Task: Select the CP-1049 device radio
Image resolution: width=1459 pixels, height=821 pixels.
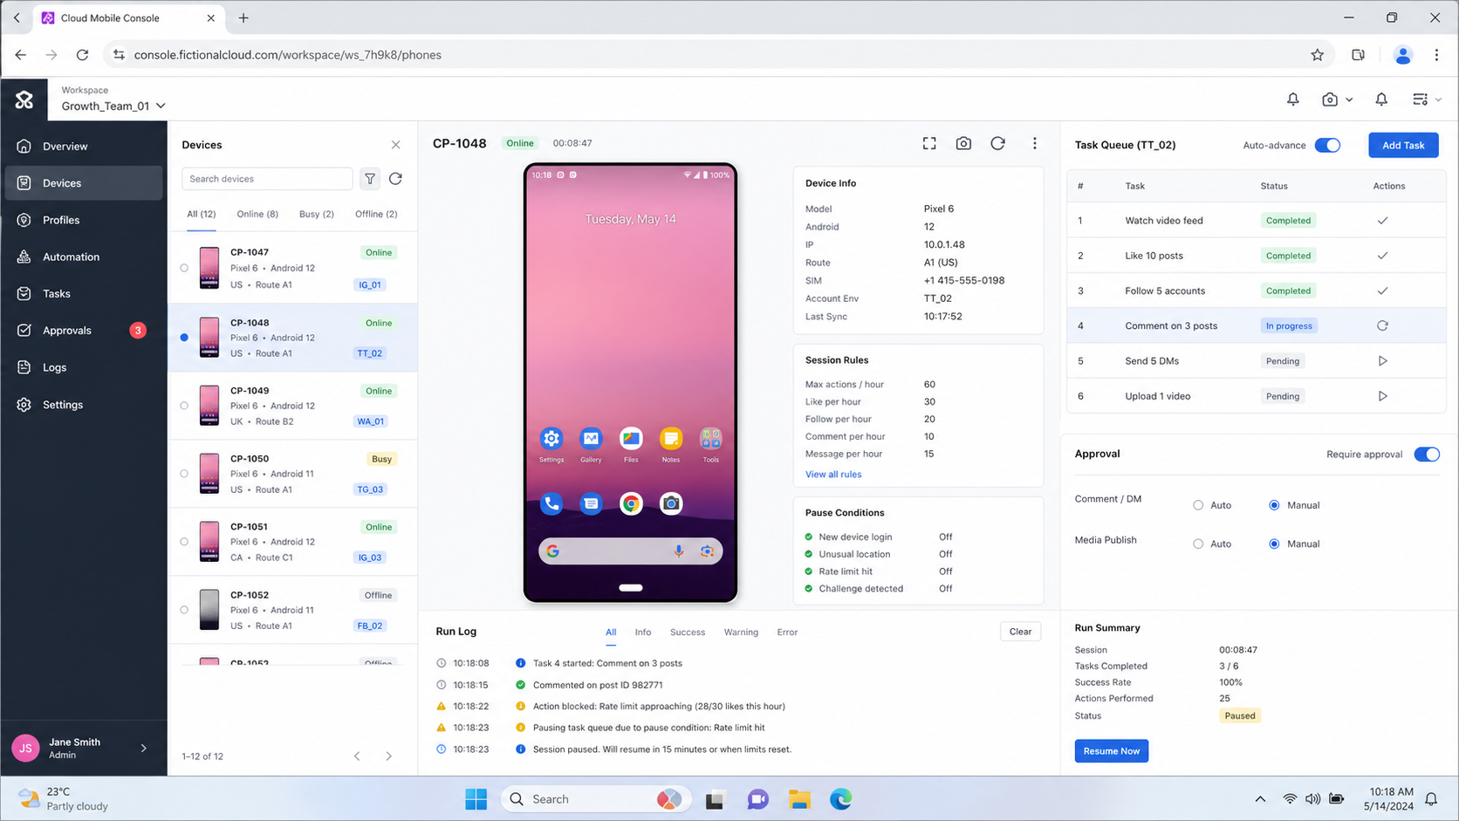Action: [x=184, y=406]
